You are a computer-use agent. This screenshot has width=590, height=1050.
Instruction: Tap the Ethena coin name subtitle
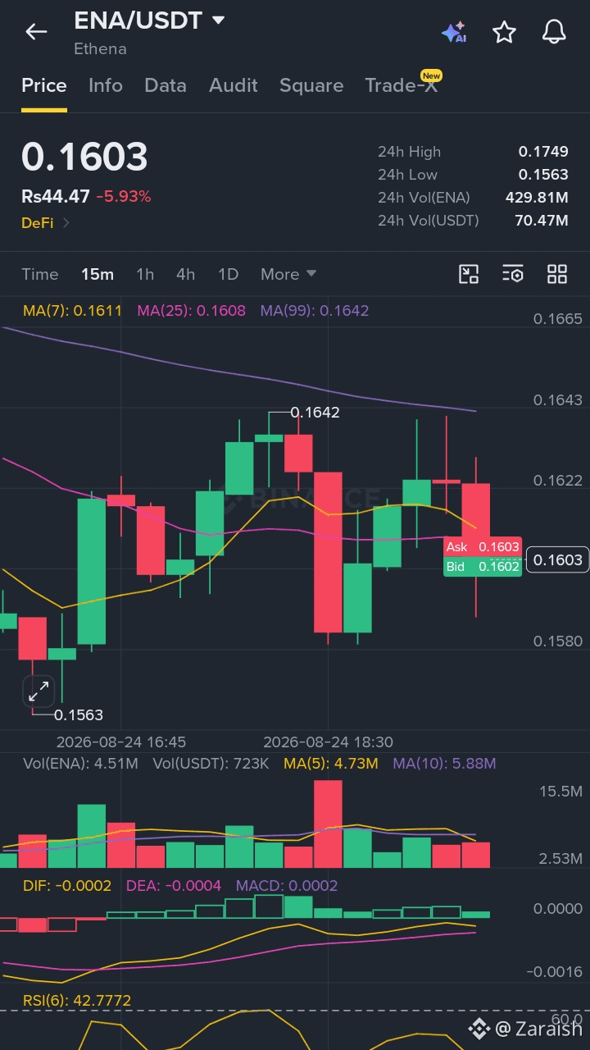coord(100,49)
